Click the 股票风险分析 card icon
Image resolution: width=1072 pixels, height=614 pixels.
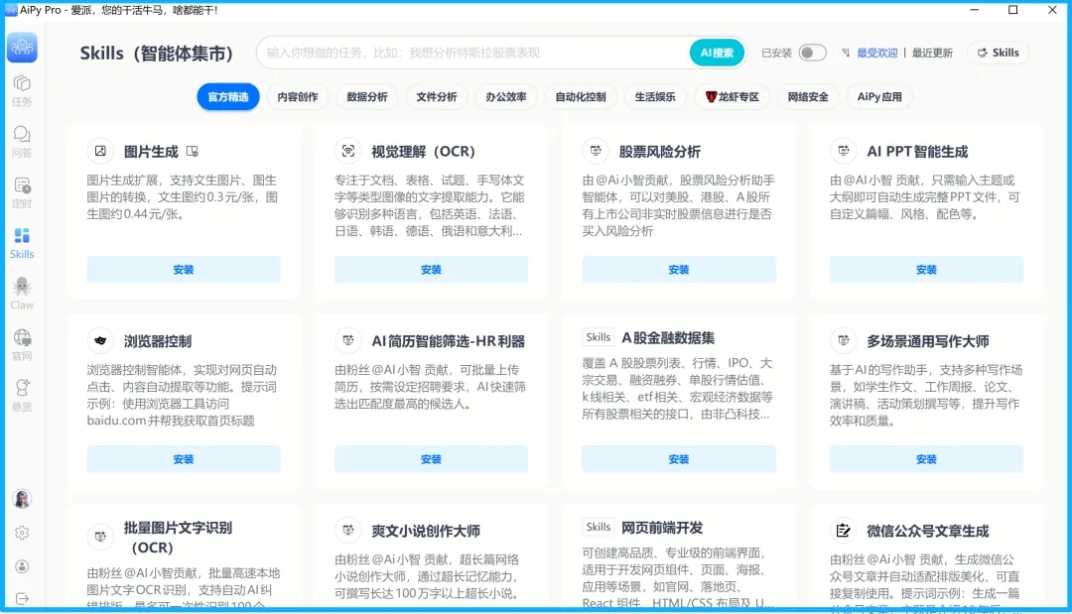(596, 151)
